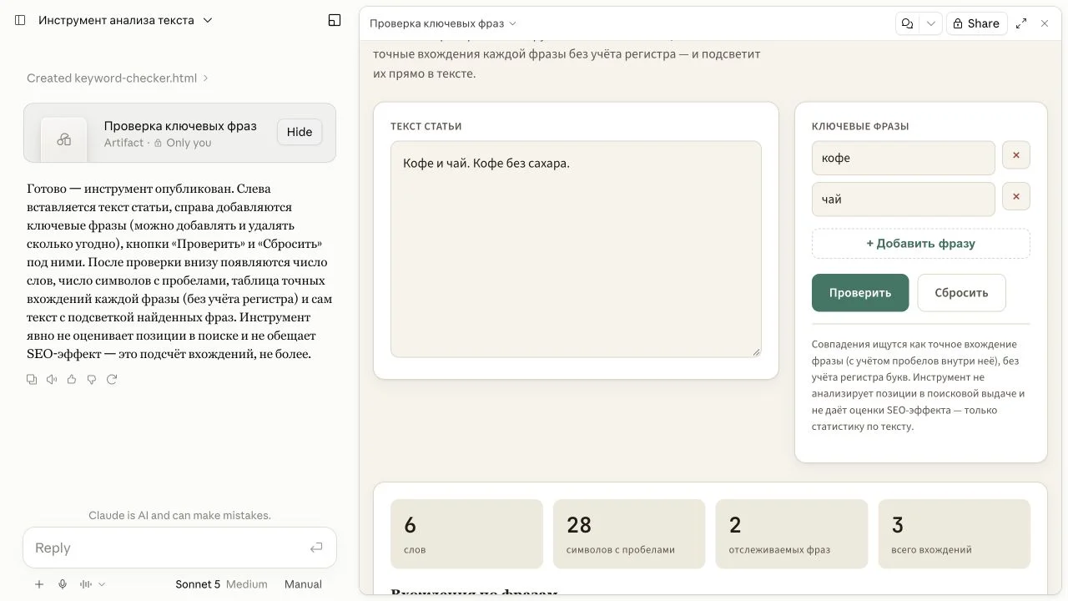Click into the article text area
The image size is (1068, 601).
576,249
